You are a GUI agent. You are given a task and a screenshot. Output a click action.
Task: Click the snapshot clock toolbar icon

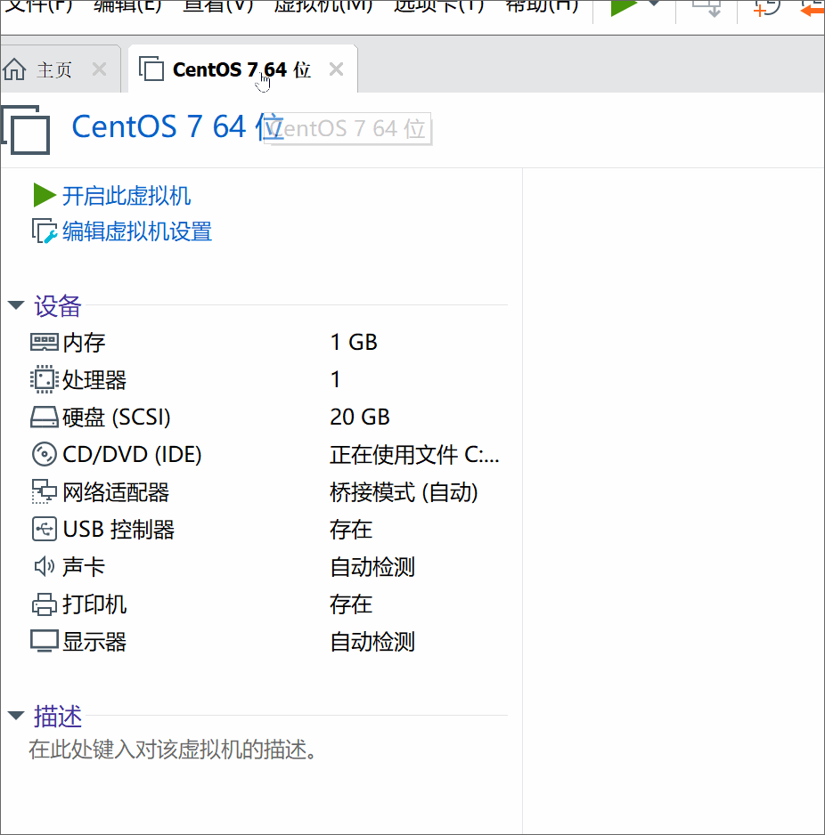767,7
